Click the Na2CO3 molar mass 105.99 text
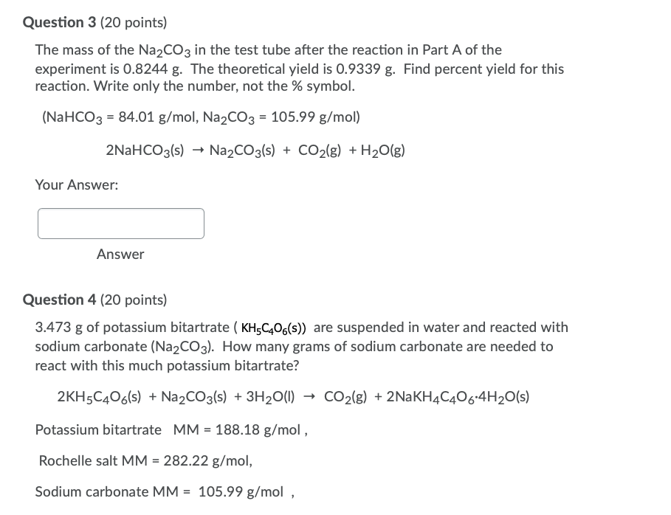The width and height of the screenshot is (671, 515). pyautogui.click(x=281, y=117)
